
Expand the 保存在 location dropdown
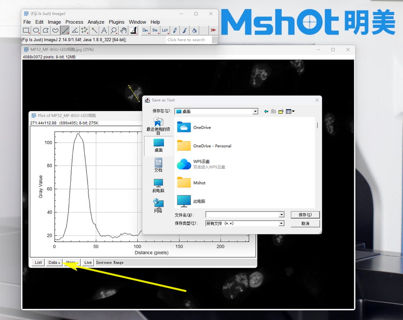coord(255,111)
